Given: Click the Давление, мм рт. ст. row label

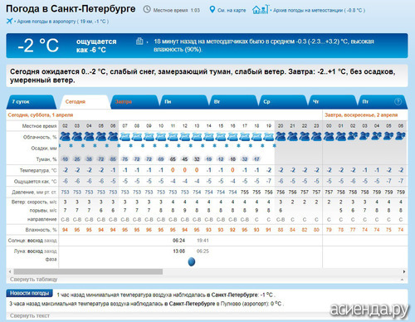Looking at the screenshot, I should click(x=34, y=192).
